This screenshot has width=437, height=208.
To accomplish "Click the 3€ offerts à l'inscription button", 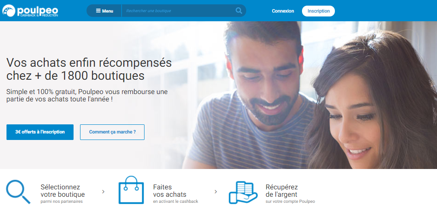I will click(x=40, y=132).
